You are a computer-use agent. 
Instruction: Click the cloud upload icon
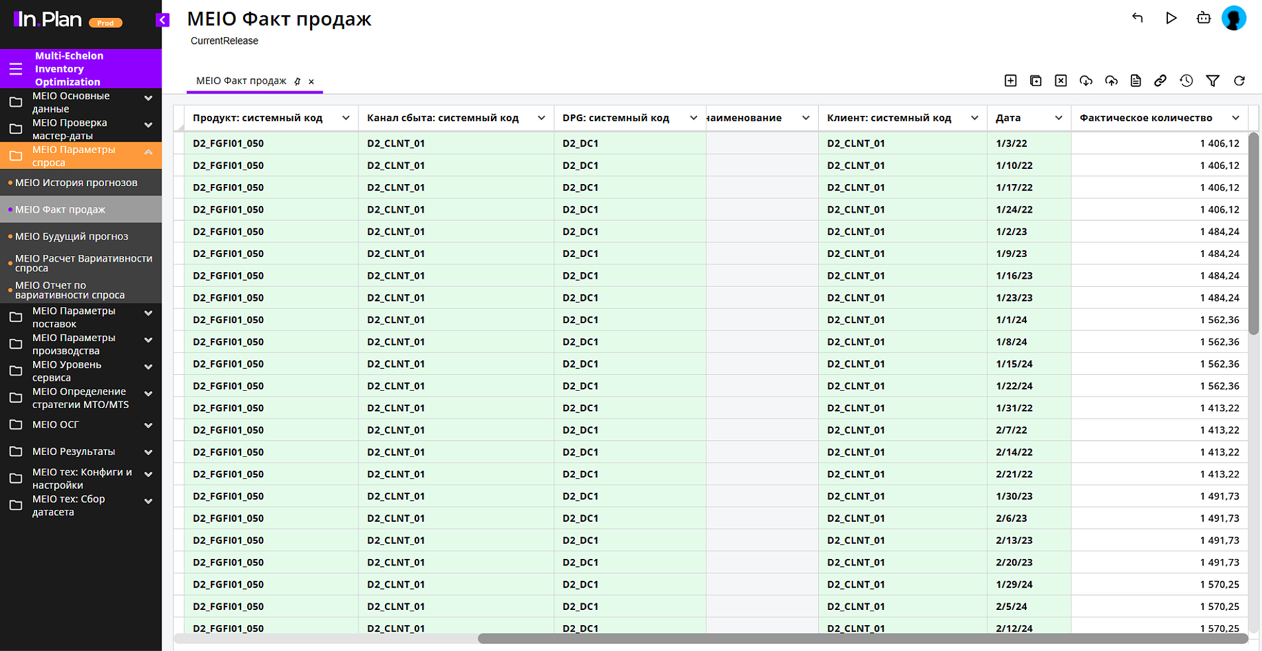point(1111,81)
